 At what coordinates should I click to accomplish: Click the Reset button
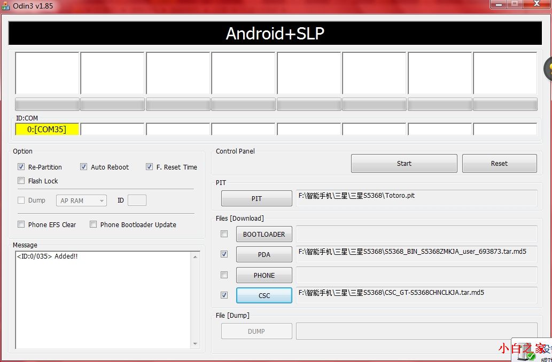point(500,163)
